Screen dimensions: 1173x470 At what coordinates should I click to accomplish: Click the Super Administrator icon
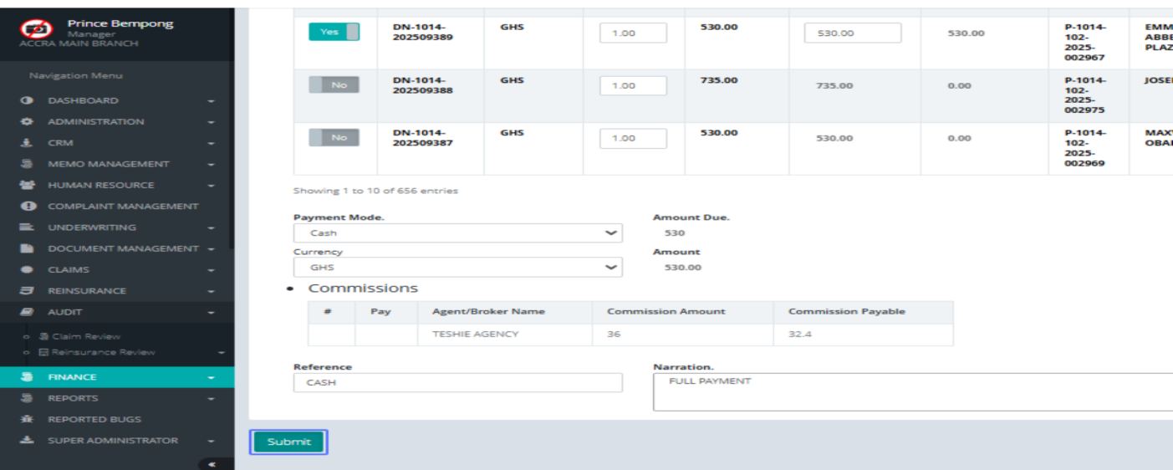click(27, 440)
